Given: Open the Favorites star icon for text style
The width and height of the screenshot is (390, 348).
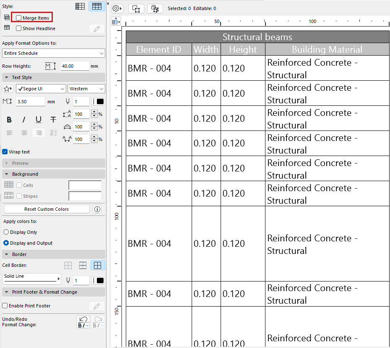Looking at the screenshot, I should 8,89.
